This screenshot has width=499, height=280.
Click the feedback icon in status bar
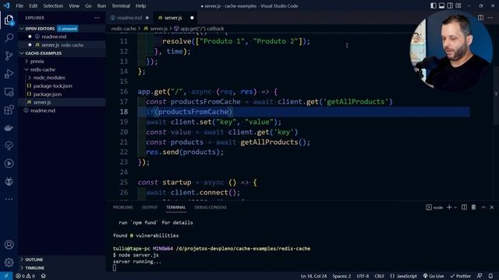480,276
